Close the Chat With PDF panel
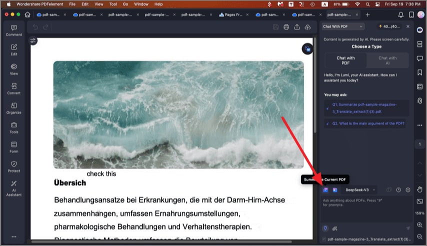427x246 pixels. 407,26
